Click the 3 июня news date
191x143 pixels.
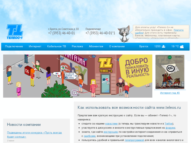coord(11,141)
